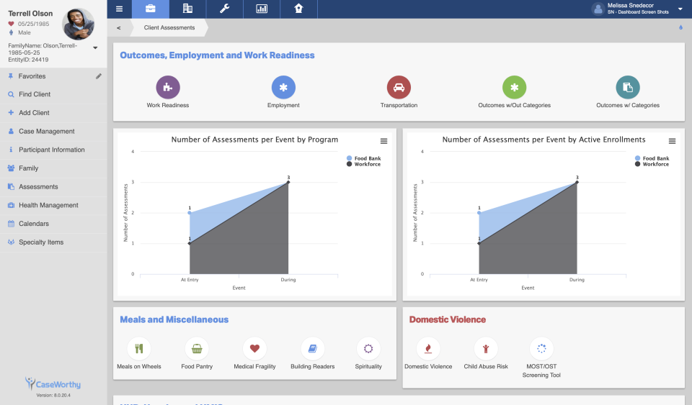Click the Meals and Miscellaneous heading
This screenshot has height=405, width=692.
coord(174,319)
